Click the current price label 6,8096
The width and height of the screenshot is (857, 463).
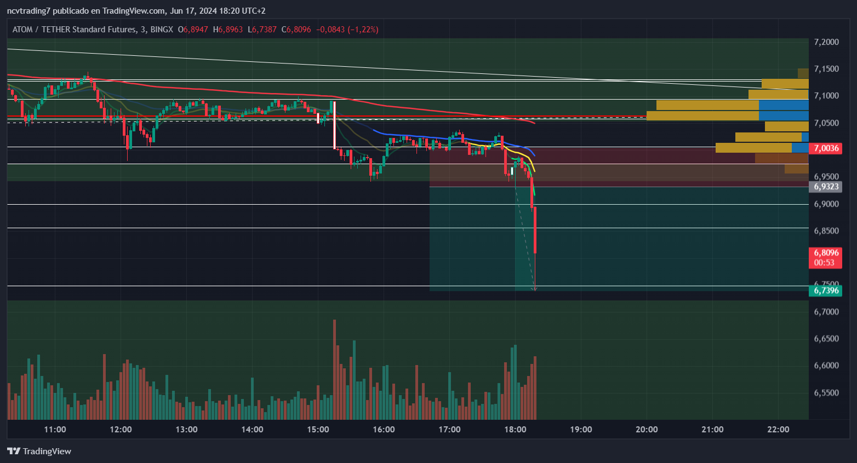tap(826, 253)
